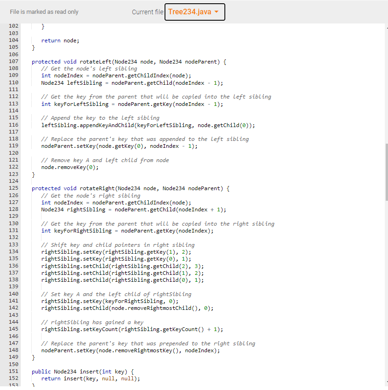
Task: Click the comment '// rightSibling has gained a key'
Action: [x=92, y=322]
